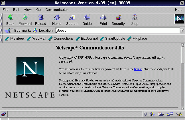Open the Search toolbar button

coord(72,20)
